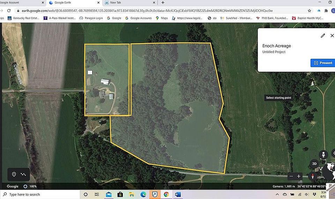
Task: Open Microsoft Store from the taskbar
Action: pyautogui.click(x=120, y=194)
